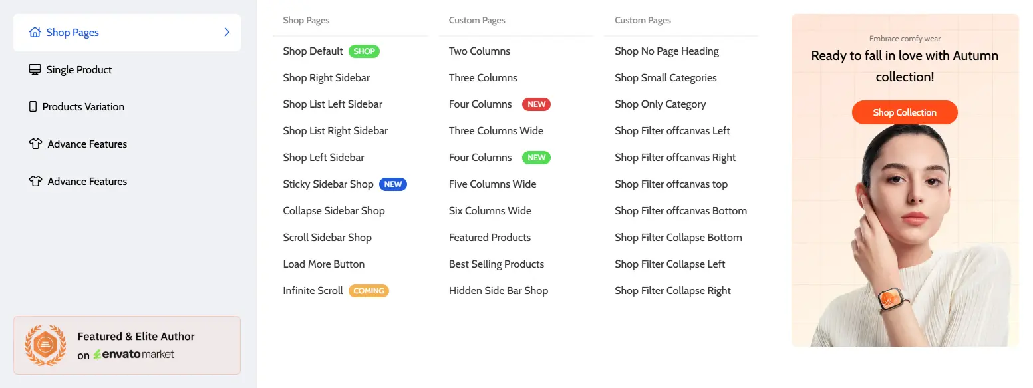
Task: Click the Envato Market logo
Action: point(134,355)
